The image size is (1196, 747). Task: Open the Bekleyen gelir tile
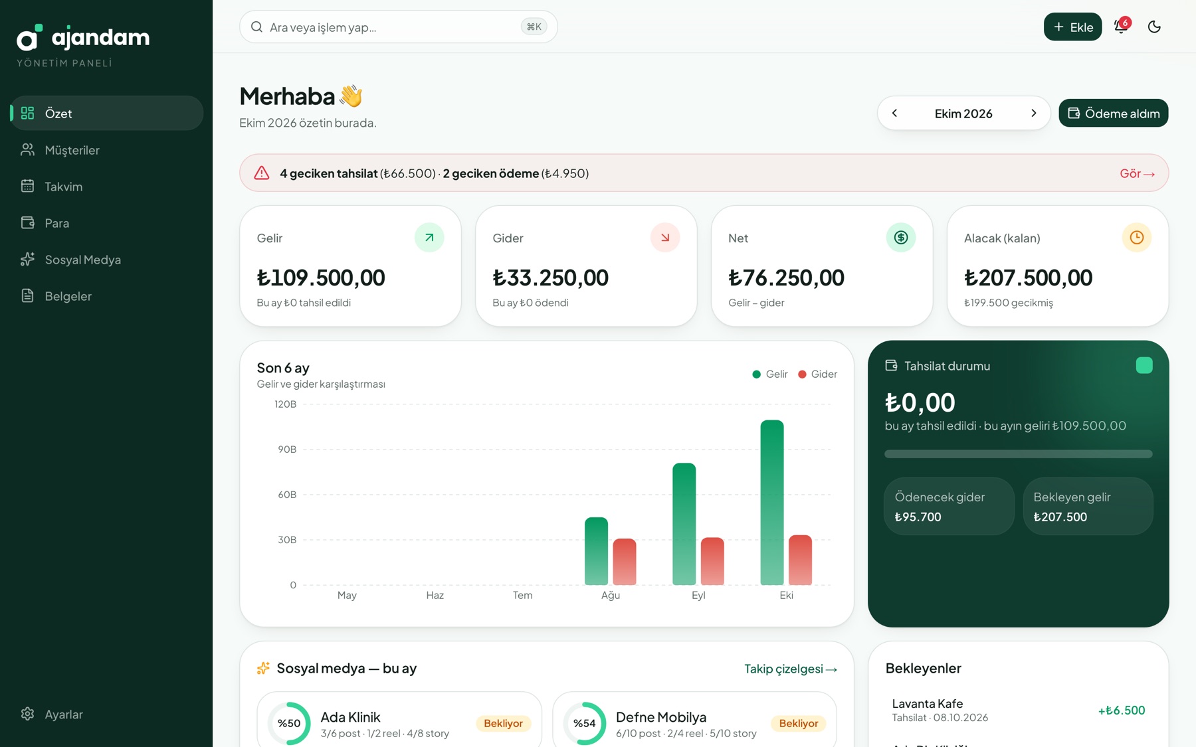(x=1088, y=506)
